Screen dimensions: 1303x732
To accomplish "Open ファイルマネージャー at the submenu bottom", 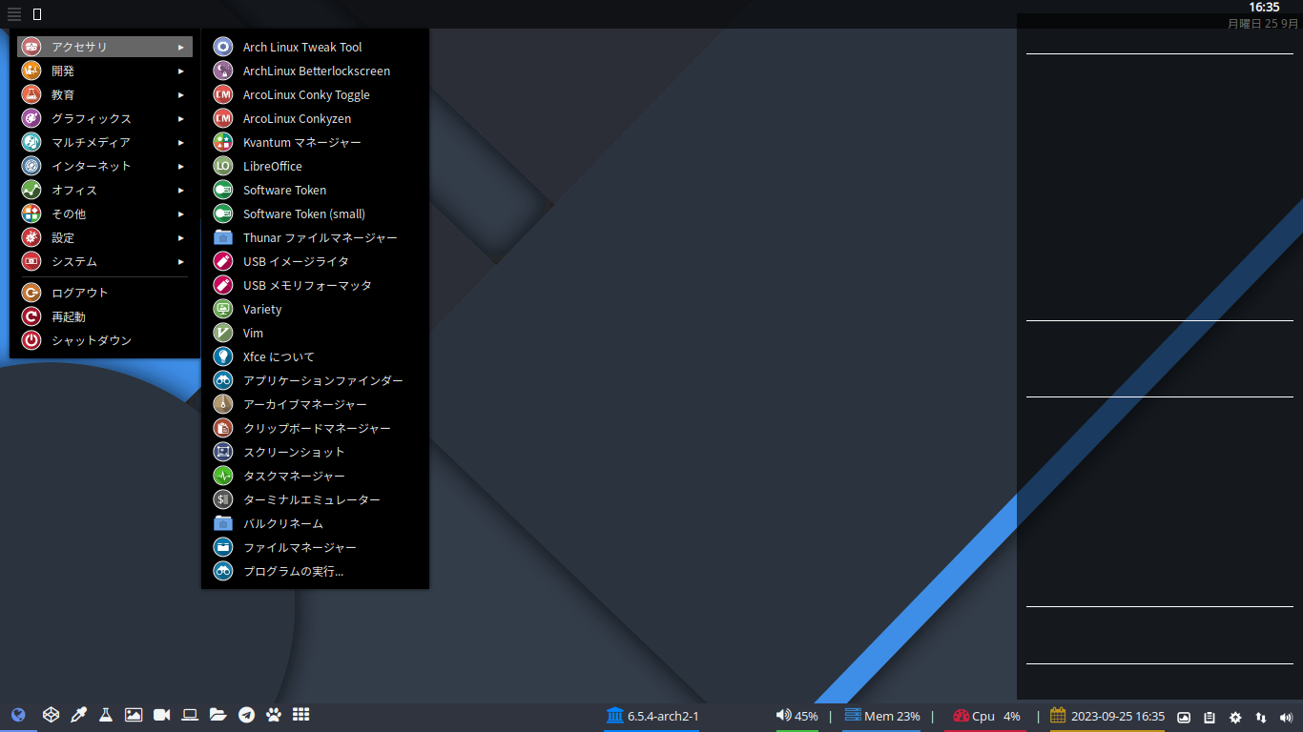I will 315,547.
